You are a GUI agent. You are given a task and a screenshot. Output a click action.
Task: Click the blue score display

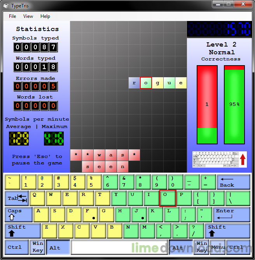click(219, 29)
